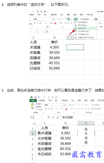Open the green 文件 file tab
Screen dimensions: 104x163
point(33,100)
